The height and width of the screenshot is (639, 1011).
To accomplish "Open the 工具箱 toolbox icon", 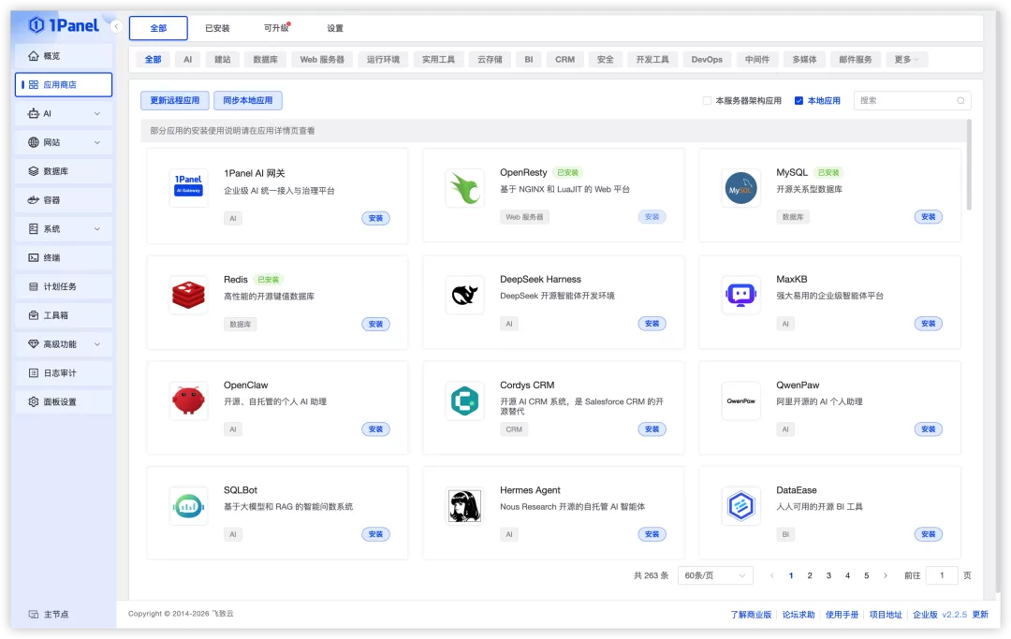I will (x=34, y=315).
